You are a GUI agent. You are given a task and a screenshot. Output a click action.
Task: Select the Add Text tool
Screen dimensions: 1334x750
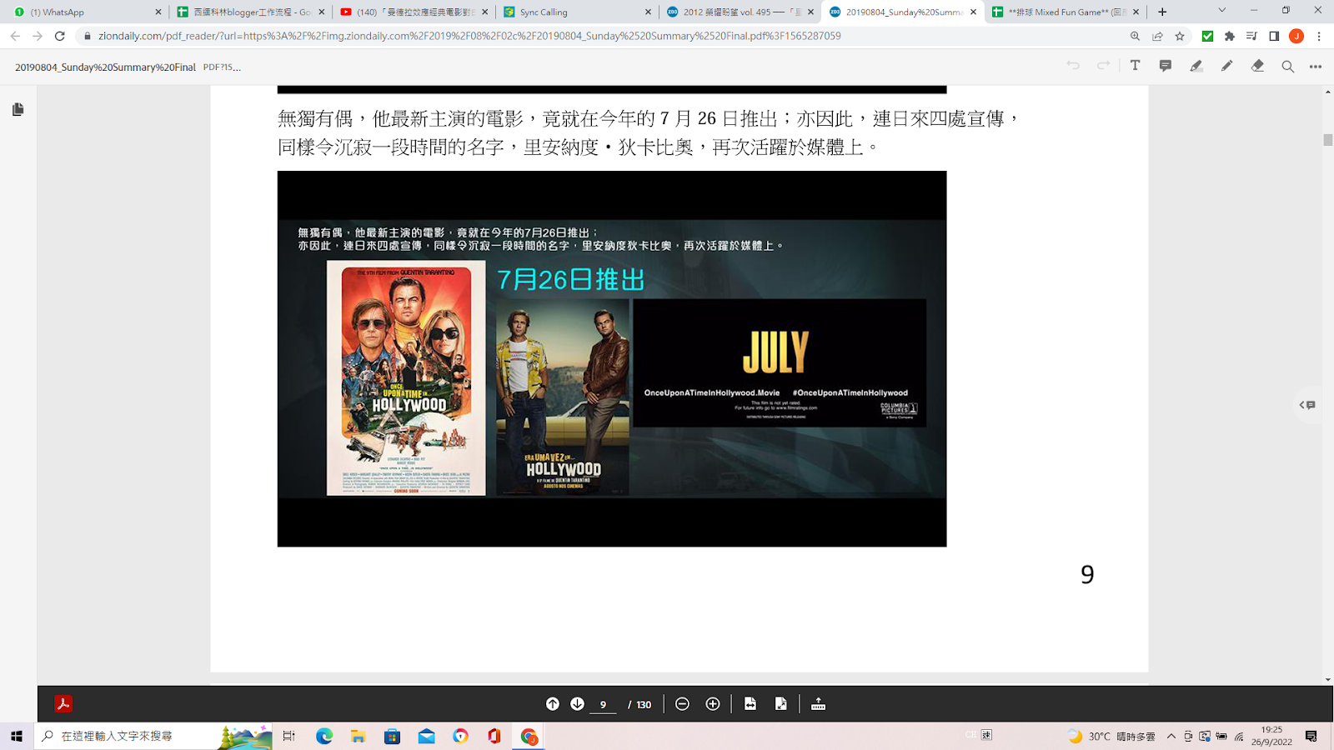click(1135, 66)
